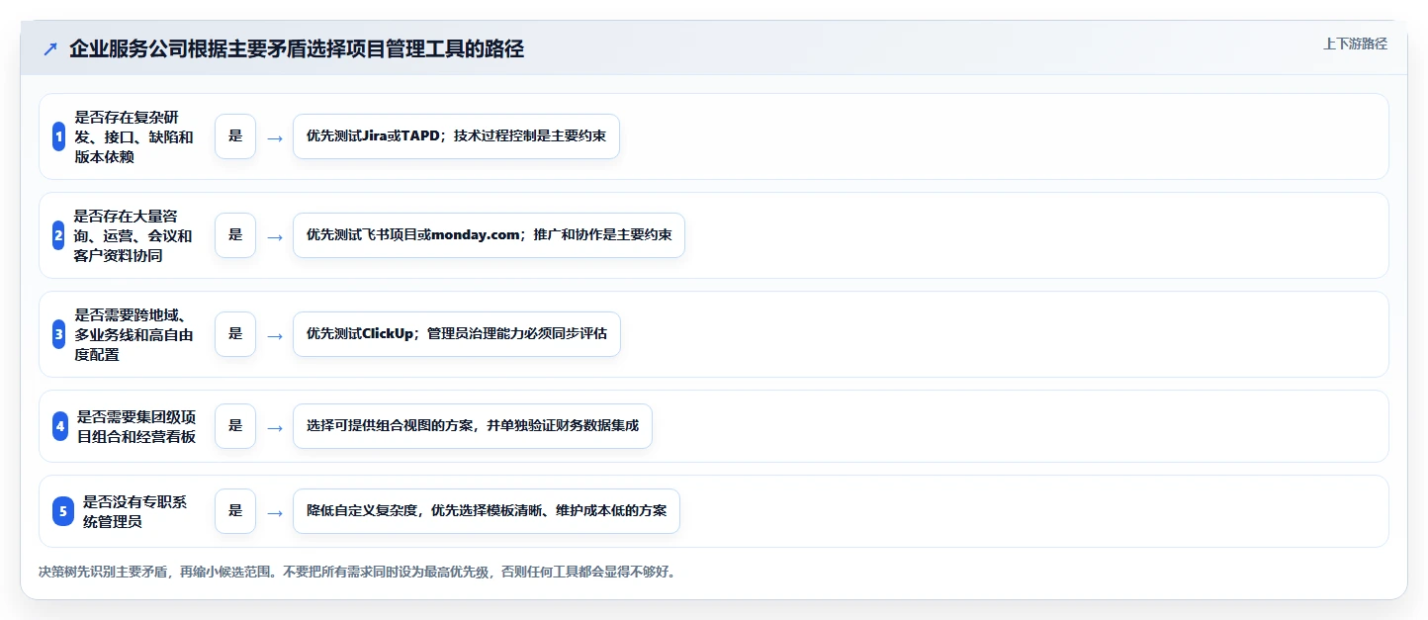Viewport: 1428px width, 620px height.
Task: Click question text 是否没有专职系统管理员
Action: (x=135, y=511)
